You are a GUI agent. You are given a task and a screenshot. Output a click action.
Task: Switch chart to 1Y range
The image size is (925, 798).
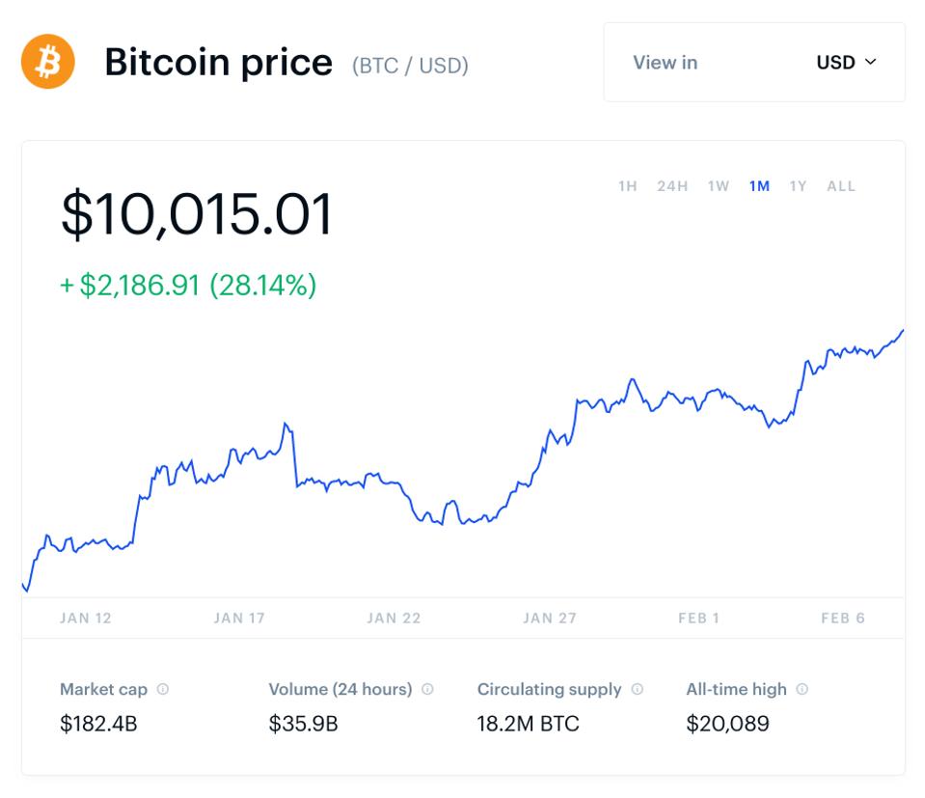point(798,186)
